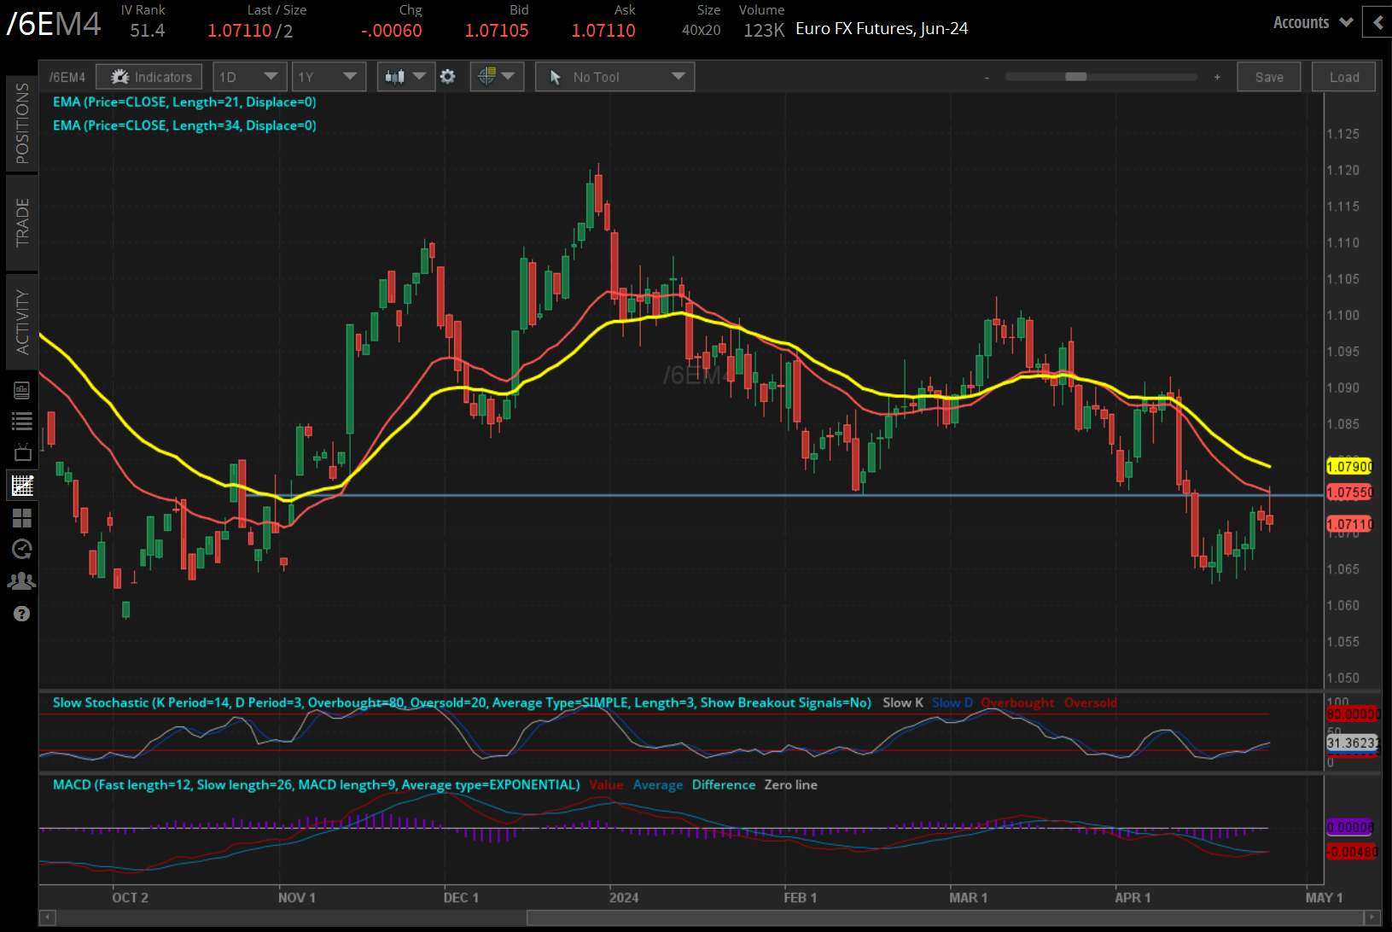Image resolution: width=1392 pixels, height=932 pixels.
Task: Open the help question mark icon
Action: (x=21, y=614)
